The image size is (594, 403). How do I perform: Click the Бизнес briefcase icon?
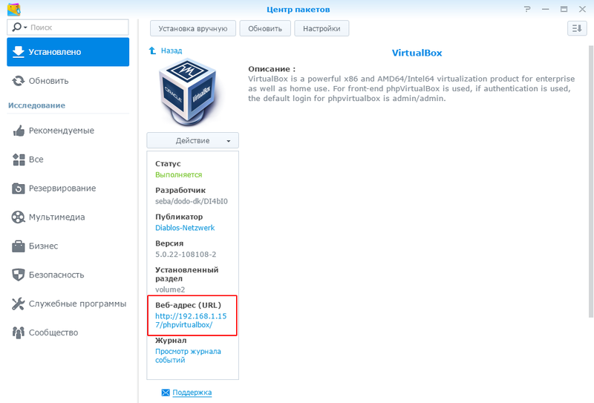[x=19, y=246]
